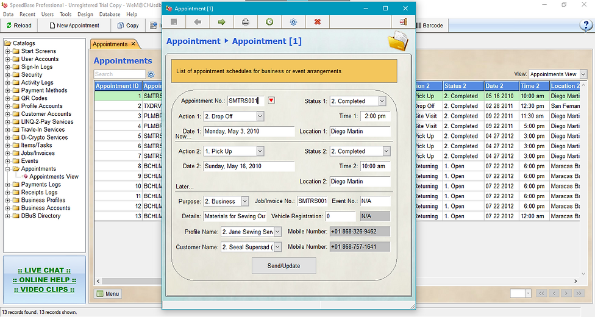Viewport: 595px width, 317px height.
Task: Select the Business Profiles catalog
Action: (x=43, y=200)
